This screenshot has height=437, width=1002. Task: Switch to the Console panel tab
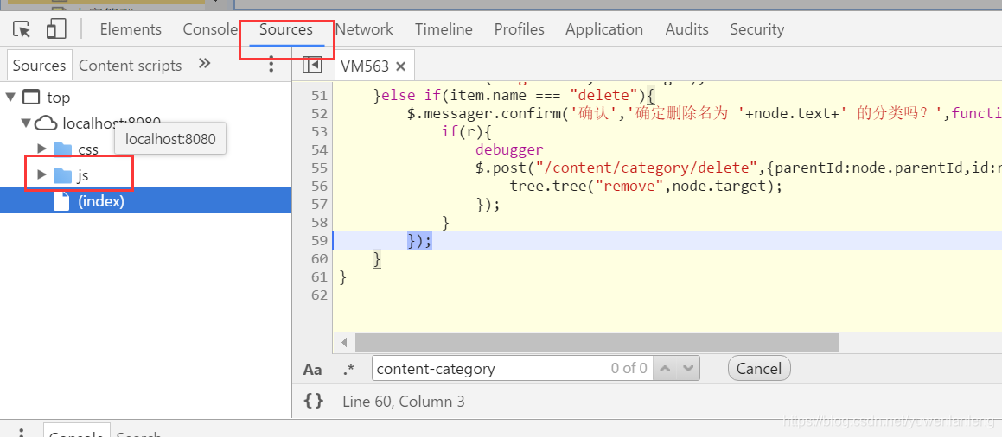(210, 29)
